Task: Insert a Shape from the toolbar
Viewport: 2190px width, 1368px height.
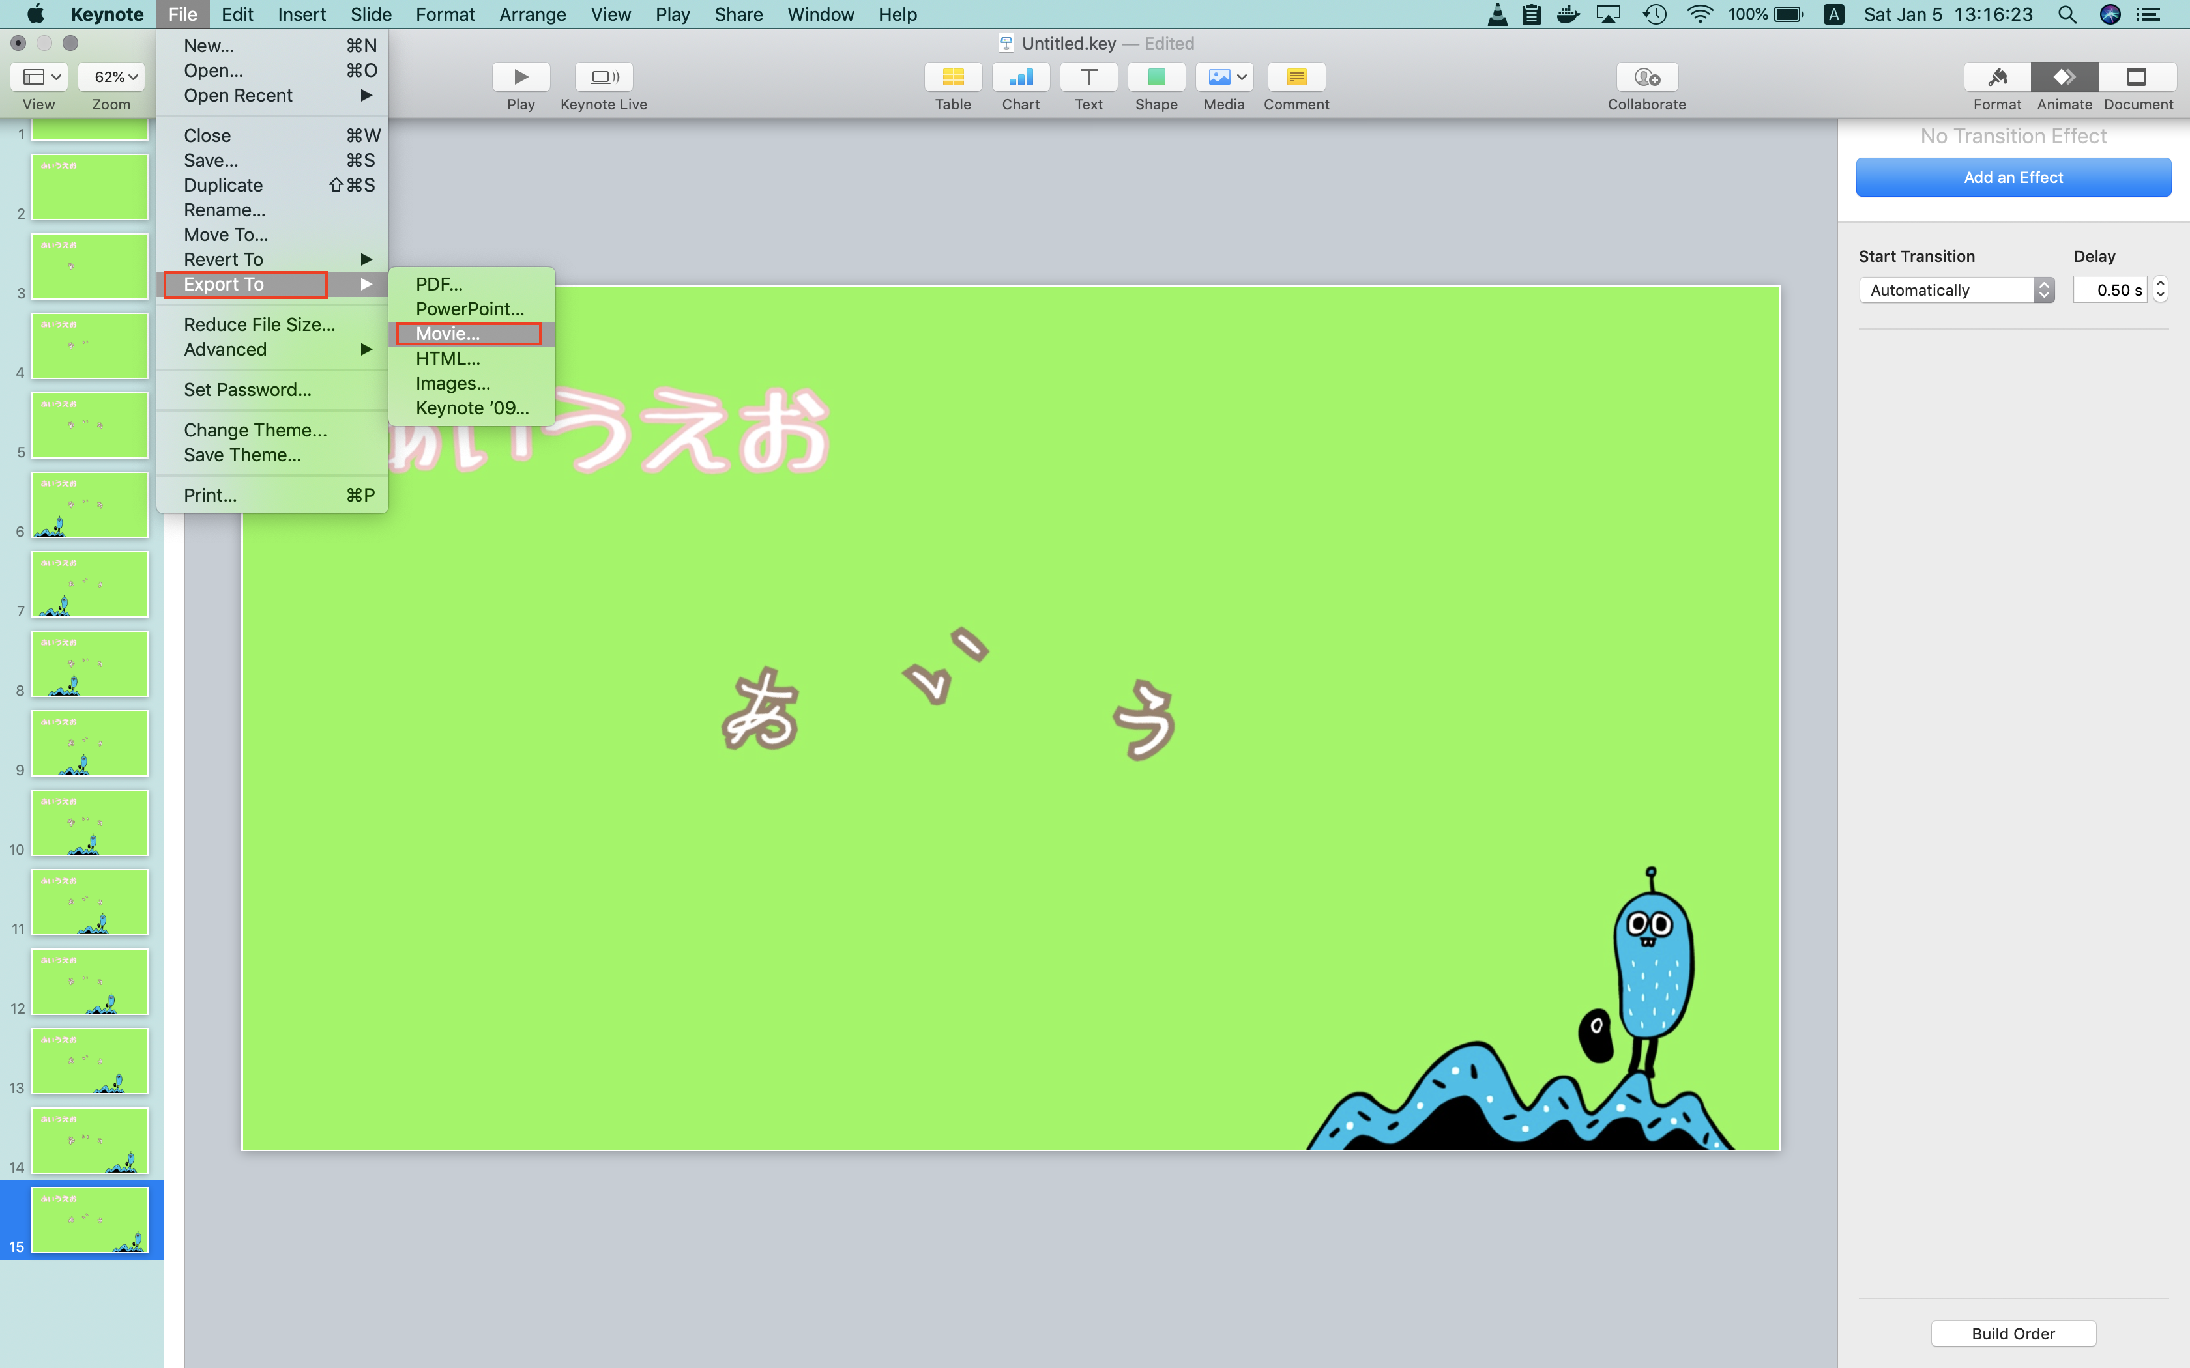Action: pyautogui.click(x=1156, y=77)
